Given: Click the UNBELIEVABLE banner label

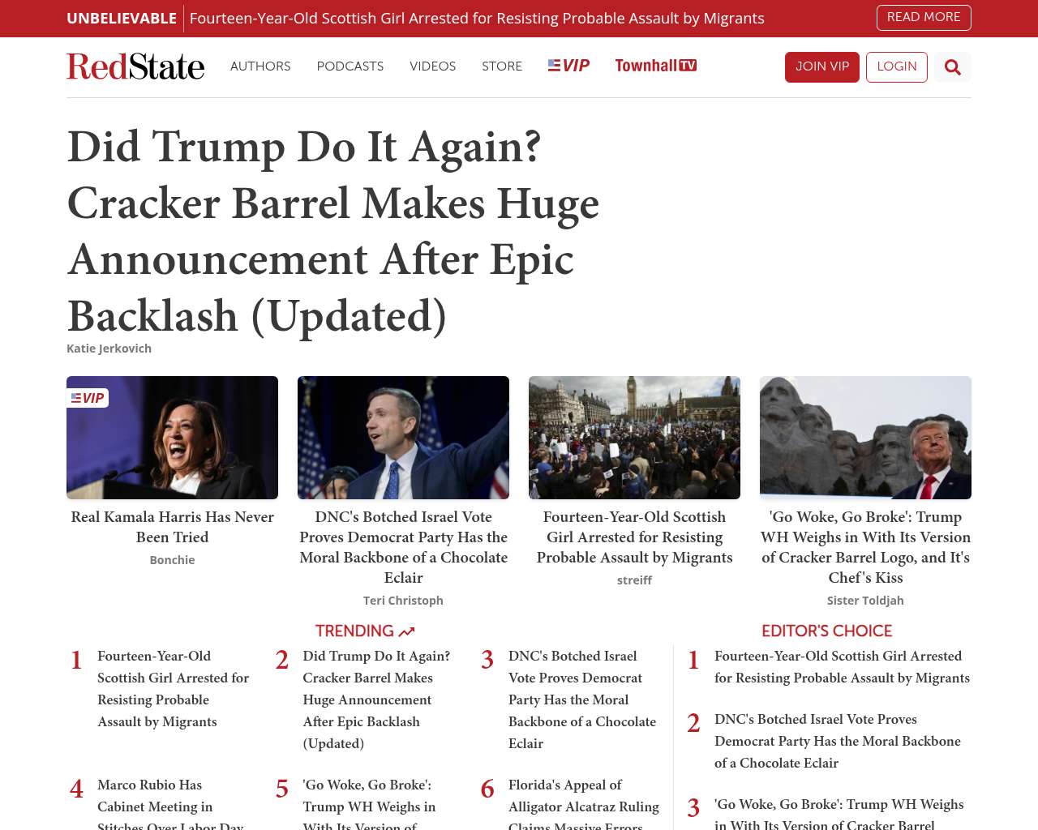Looking at the screenshot, I should 122,18.
